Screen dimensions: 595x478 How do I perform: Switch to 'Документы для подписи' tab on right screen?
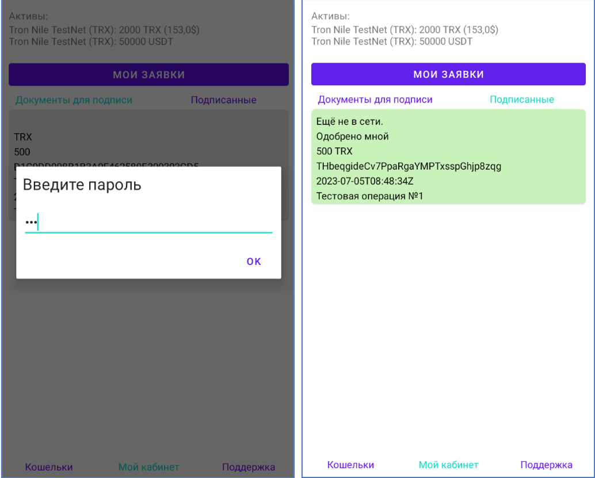375,100
